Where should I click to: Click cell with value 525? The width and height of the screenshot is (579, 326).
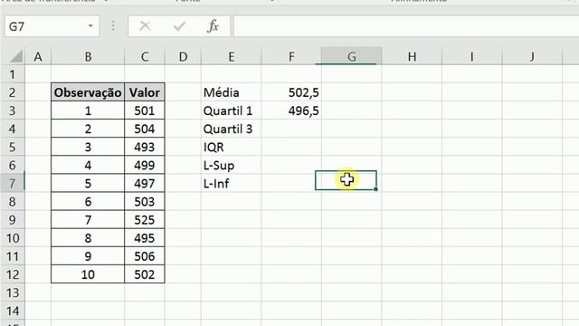[x=145, y=220]
